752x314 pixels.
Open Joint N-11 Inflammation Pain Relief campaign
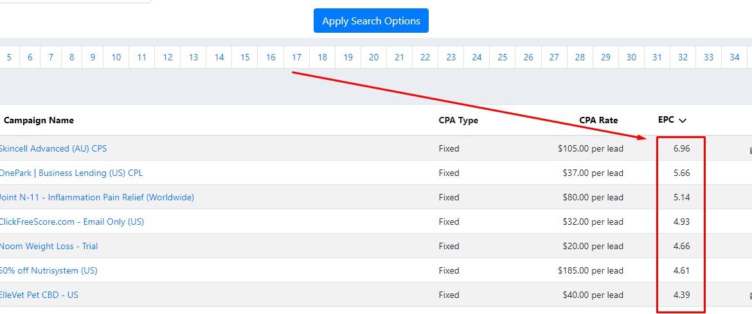[x=97, y=198]
